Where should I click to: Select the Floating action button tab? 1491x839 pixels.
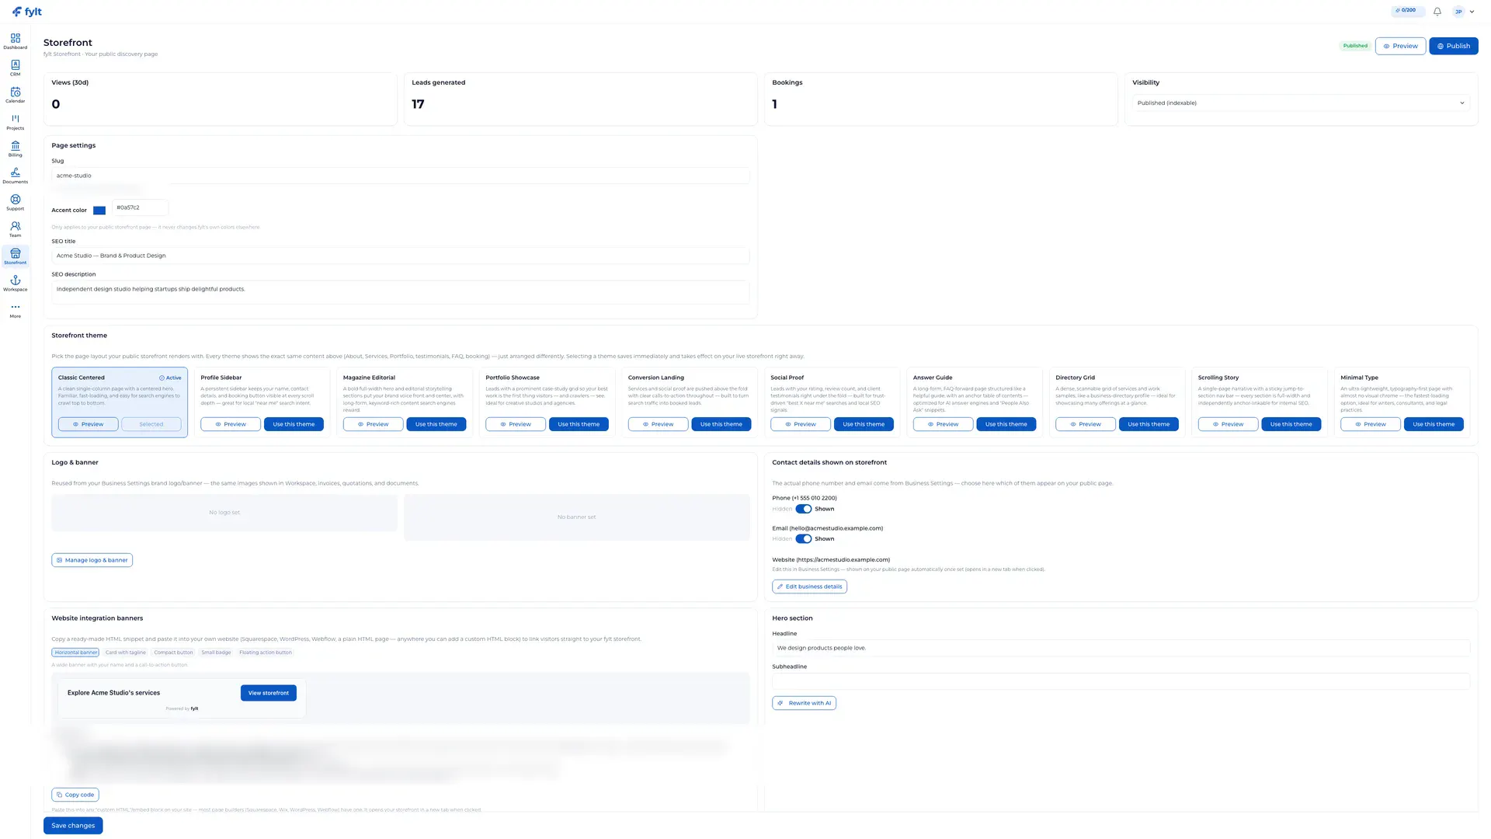tap(266, 653)
